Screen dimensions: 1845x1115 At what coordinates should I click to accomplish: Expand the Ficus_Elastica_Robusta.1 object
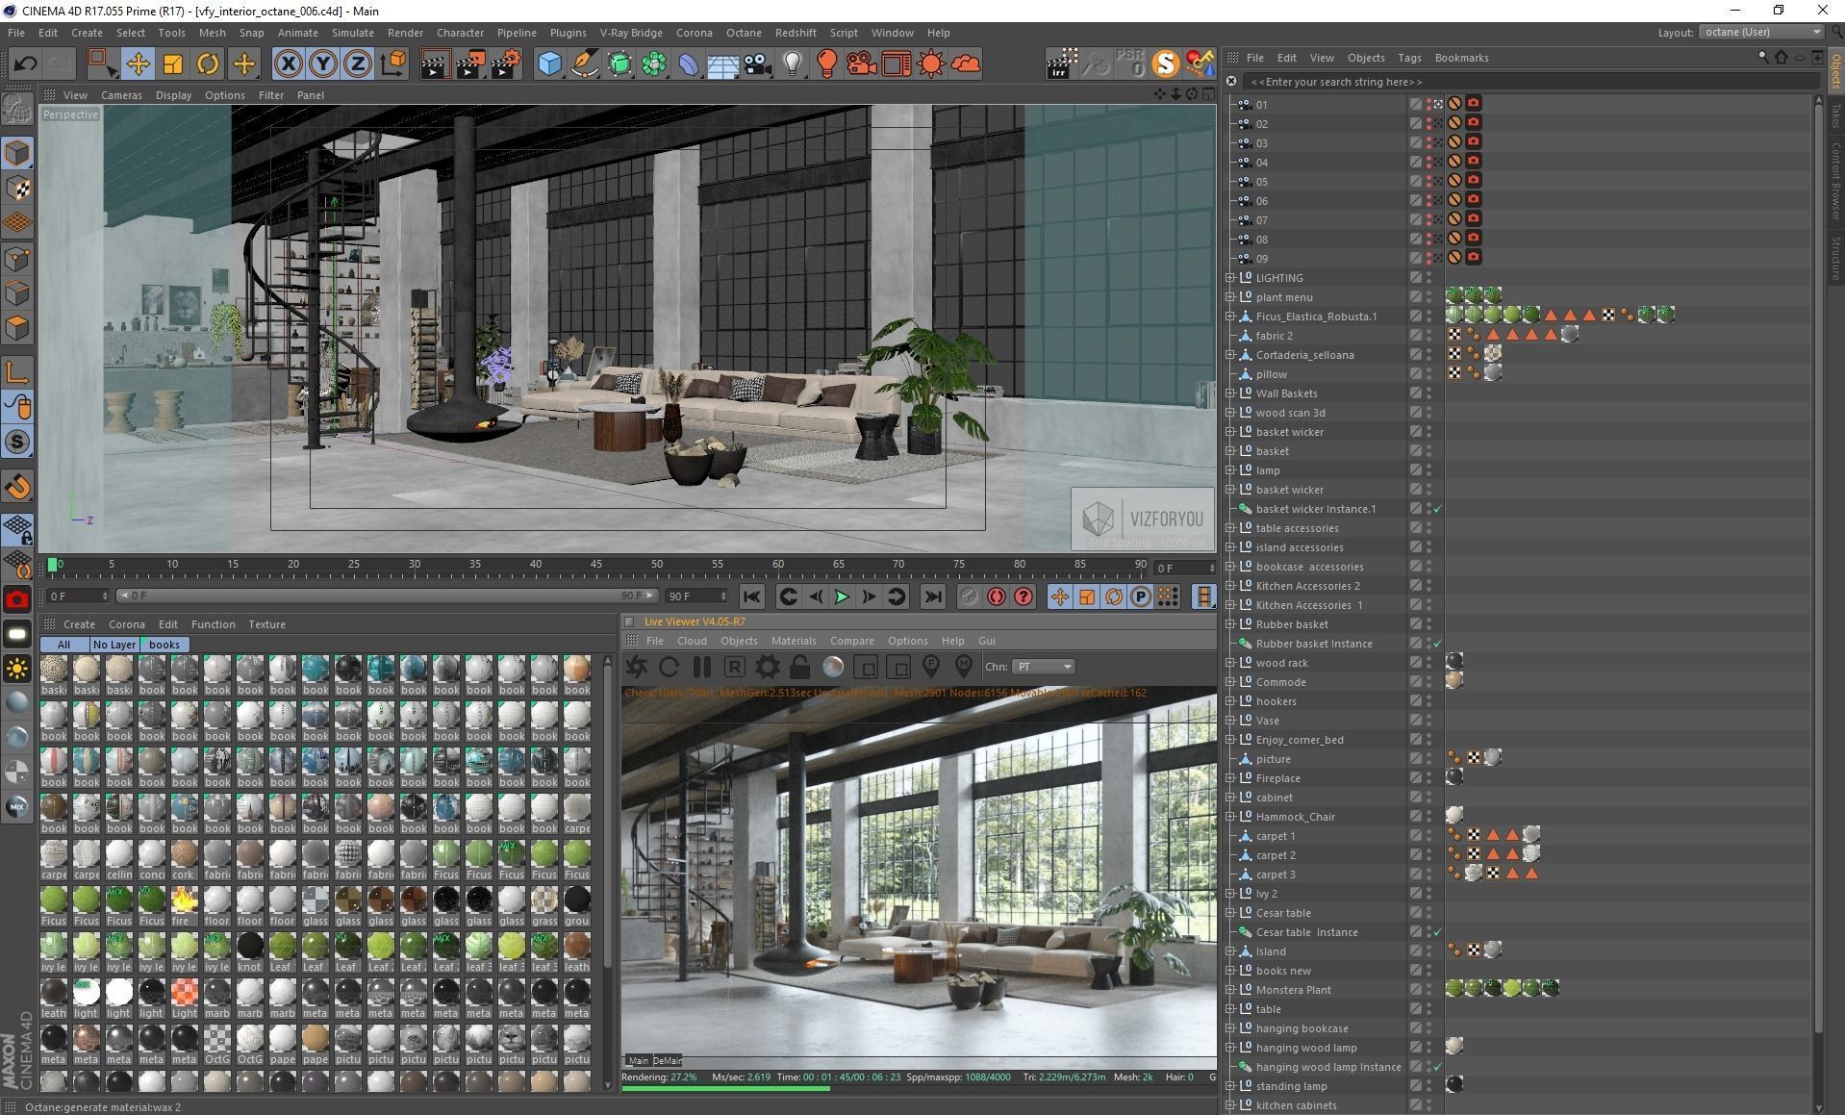click(1230, 317)
